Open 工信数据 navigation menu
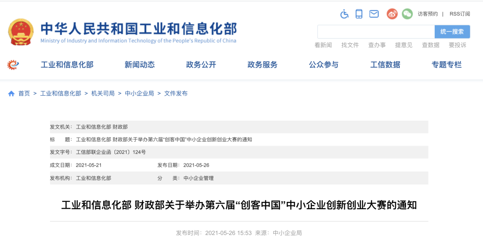 pos(385,65)
